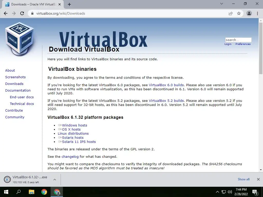
Task: Open Technical docs
Action: click(22, 104)
